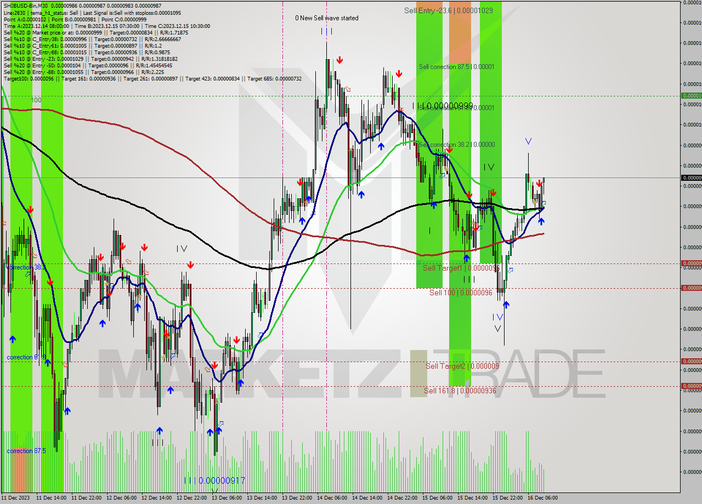This screenshot has width=702, height=504.
Task: Click the red price tag at Sell 161.8 level
Action: pos(691,386)
